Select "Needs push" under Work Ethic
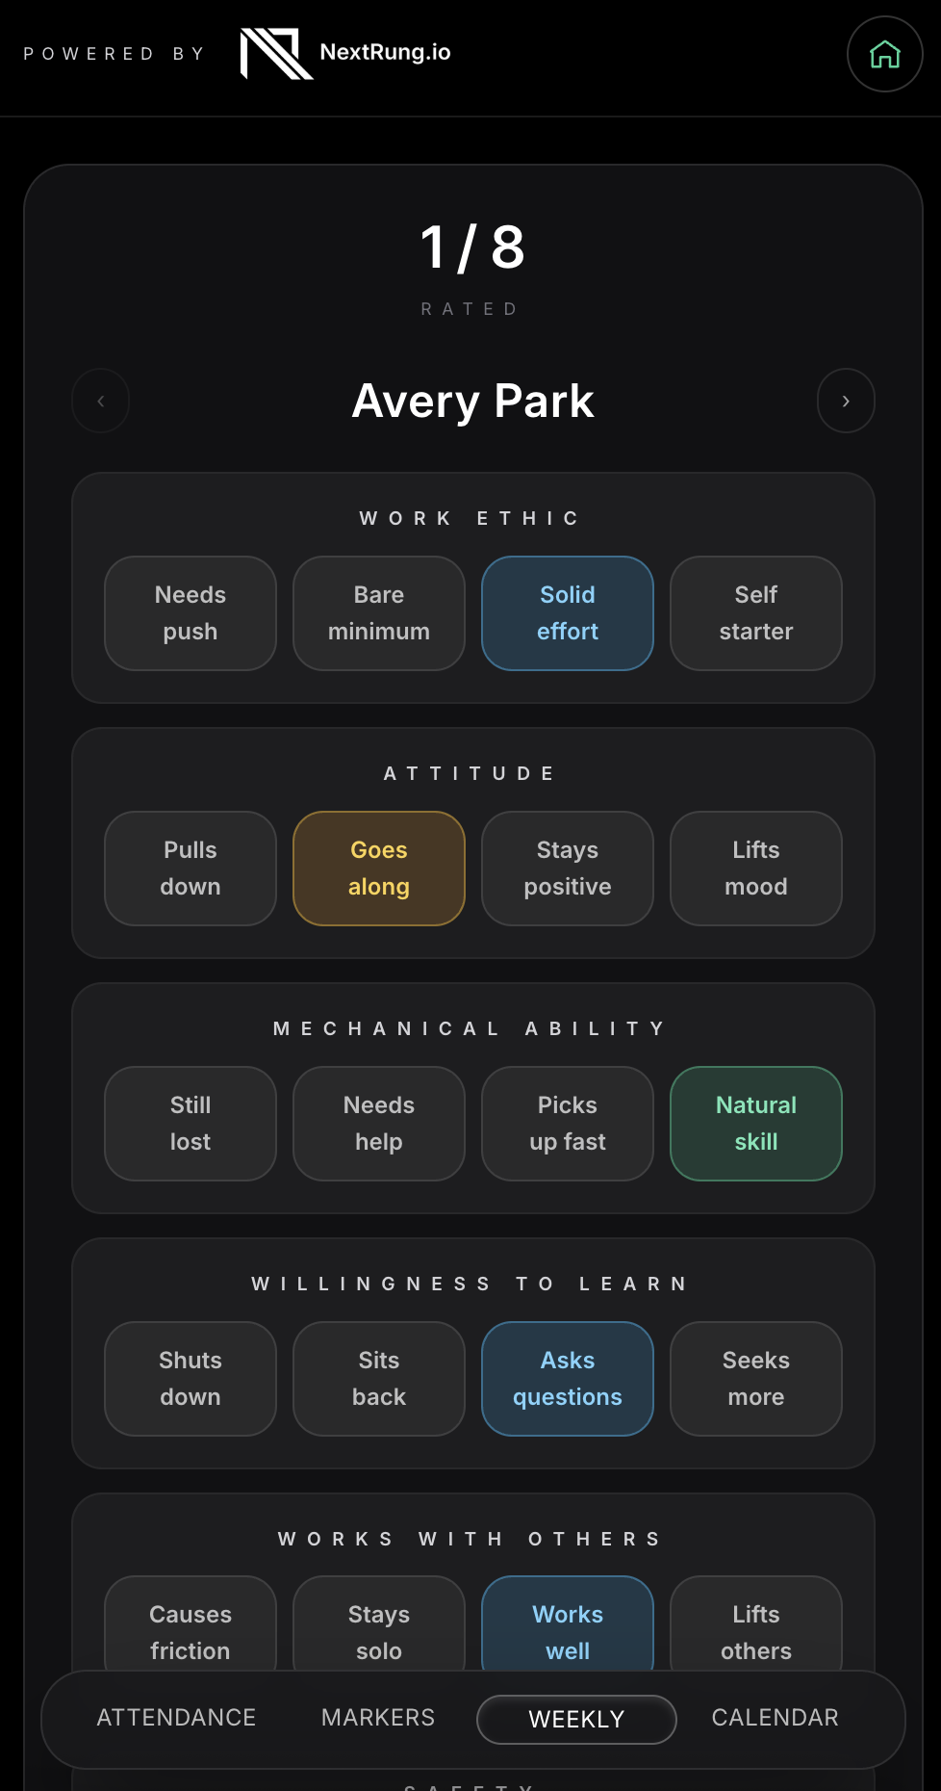 [190, 613]
